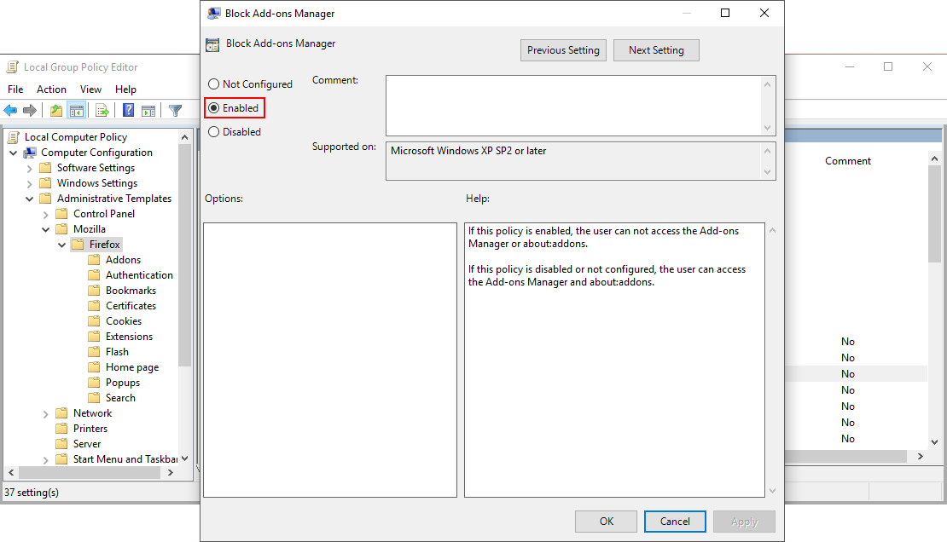Expand the Windows Settings node

(x=30, y=183)
